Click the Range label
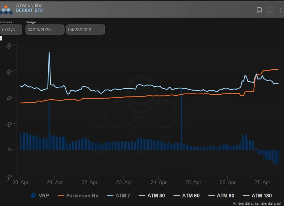 click(x=31, y=22)
